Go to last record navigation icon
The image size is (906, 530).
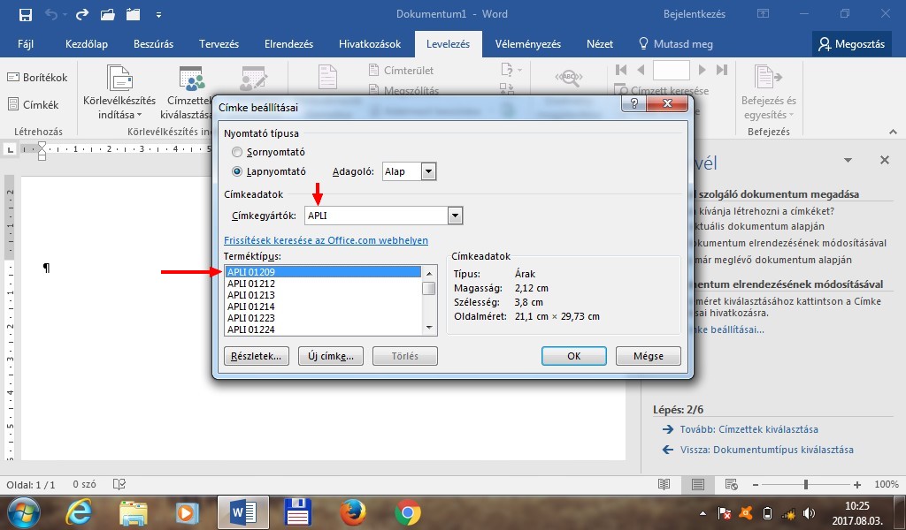pos(722,70)
